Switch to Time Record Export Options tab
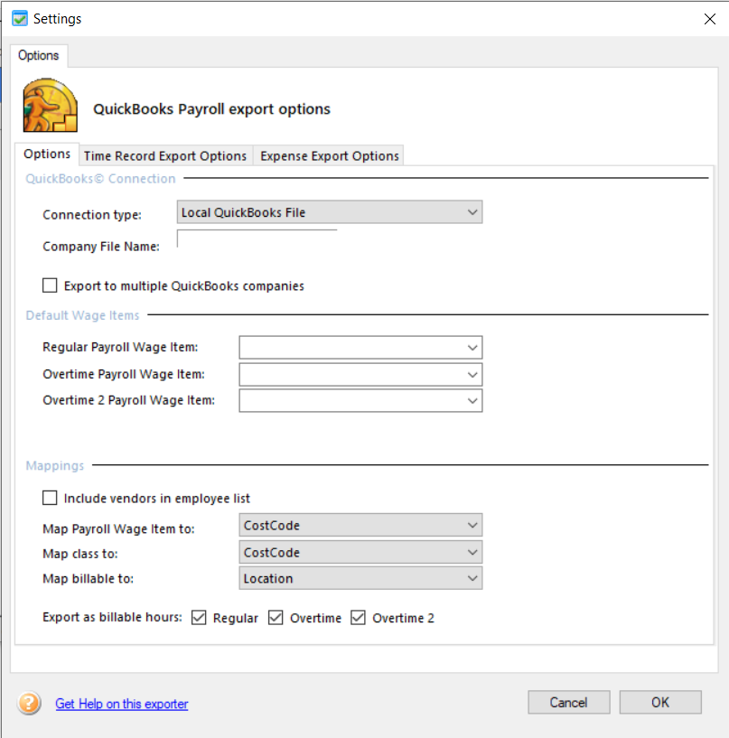This screenshot has width=729, height=738. click(165, 155)
